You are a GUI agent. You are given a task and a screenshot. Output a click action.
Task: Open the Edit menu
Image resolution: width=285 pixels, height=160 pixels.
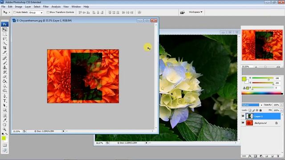[x=10, y=7]
